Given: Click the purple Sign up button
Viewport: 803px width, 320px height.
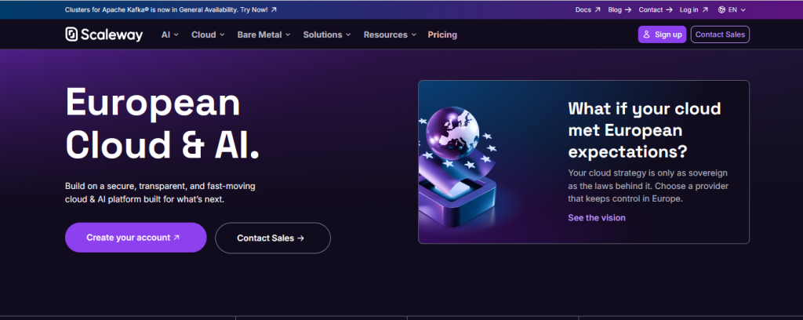Looking at the screenshot, I should 662,35.
